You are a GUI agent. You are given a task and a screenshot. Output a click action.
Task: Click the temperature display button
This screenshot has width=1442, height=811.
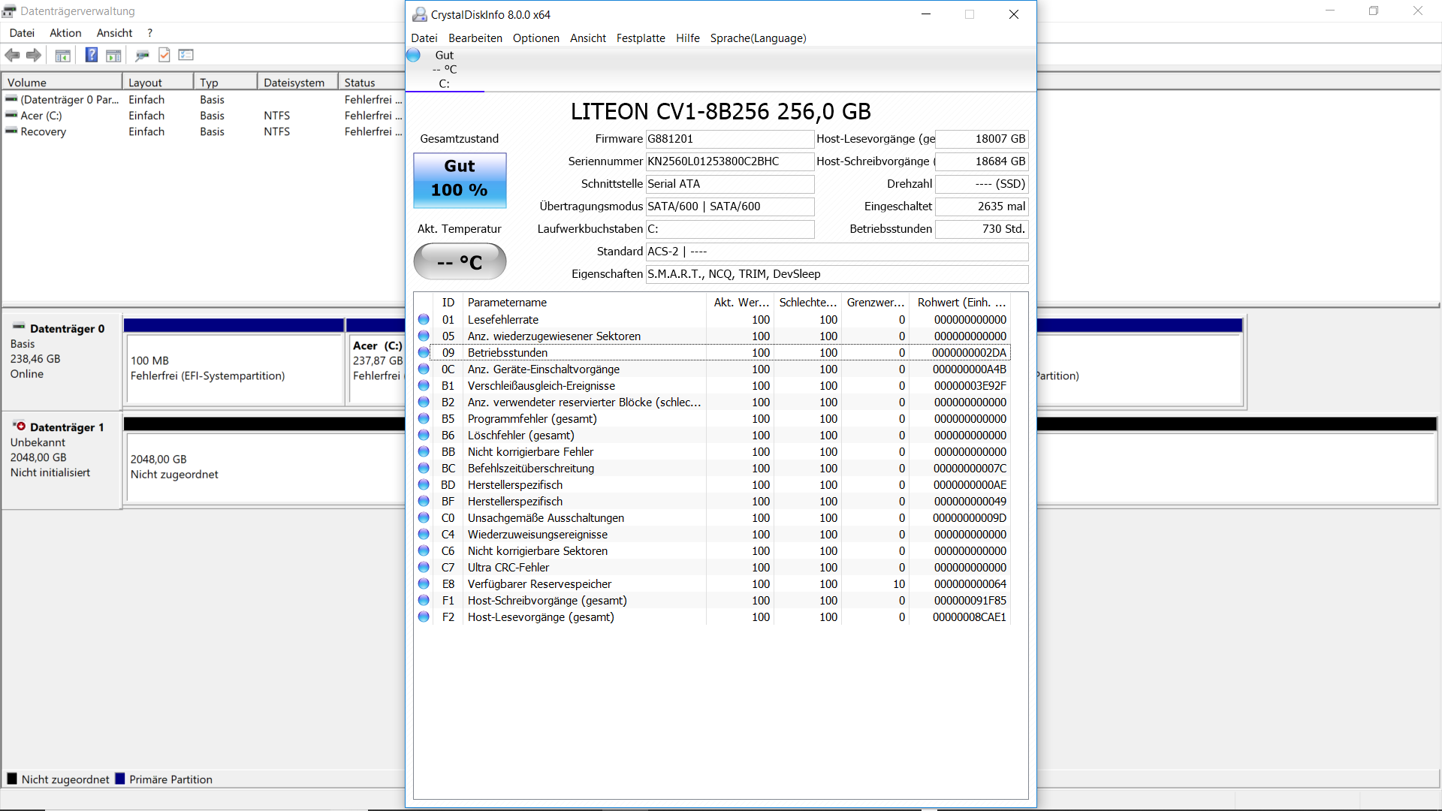[x=460, y=262]
